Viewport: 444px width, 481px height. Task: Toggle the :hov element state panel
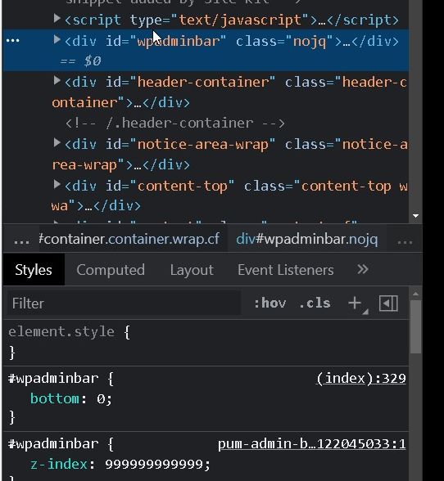pyautogui.click(x=270, y=303)
